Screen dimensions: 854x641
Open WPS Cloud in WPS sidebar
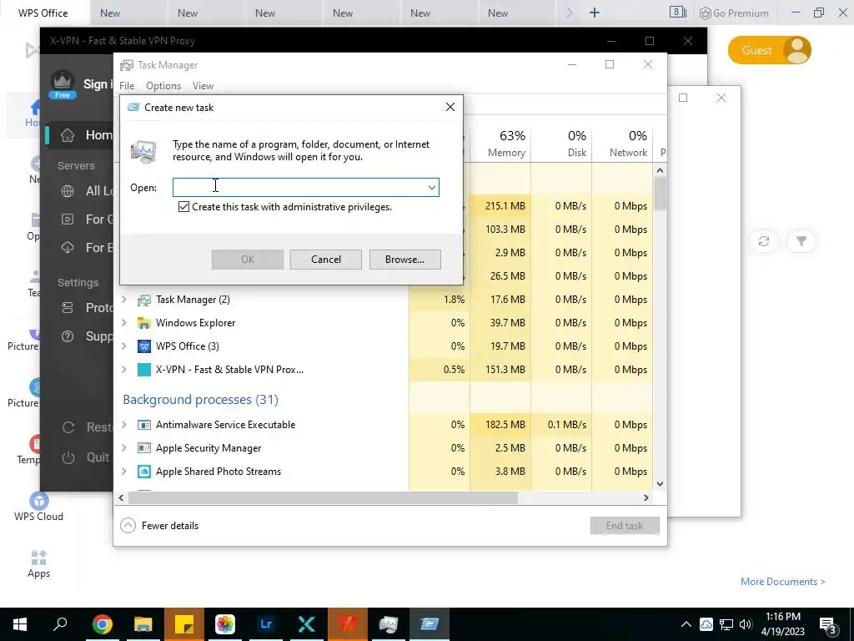pyautogui.click(x=38, y=507)
